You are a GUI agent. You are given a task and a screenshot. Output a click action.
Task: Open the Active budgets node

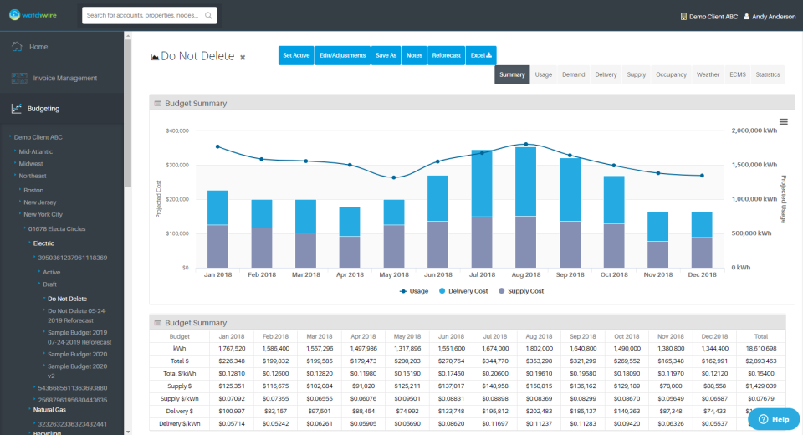(x=51, y=272)
